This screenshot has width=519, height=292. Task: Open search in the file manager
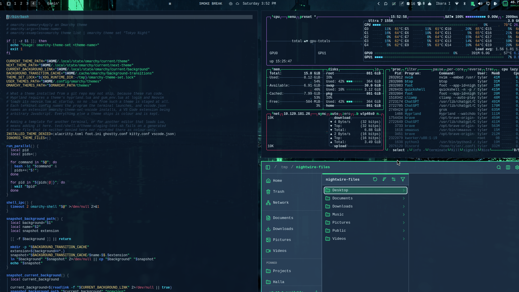tap(499, 167)
